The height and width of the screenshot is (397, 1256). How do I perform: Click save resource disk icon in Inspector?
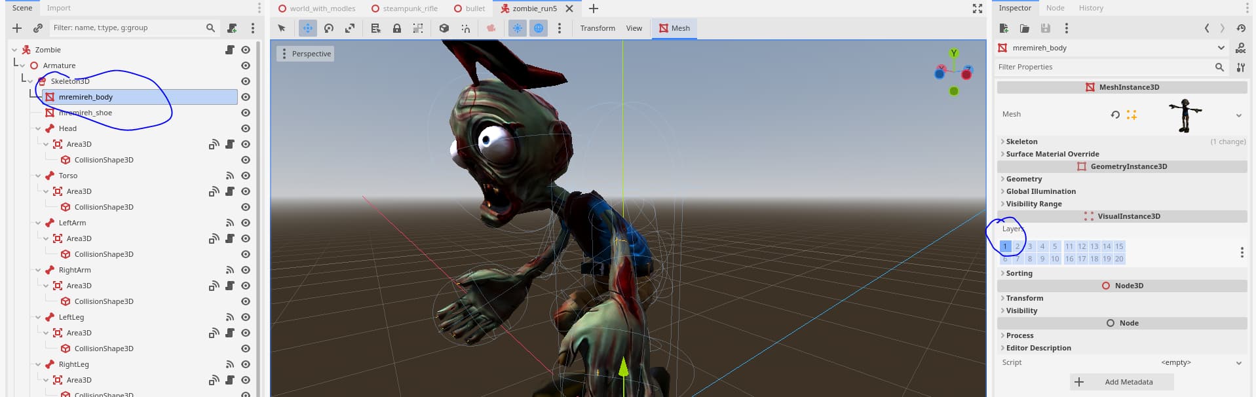[x=1046, y=28]
